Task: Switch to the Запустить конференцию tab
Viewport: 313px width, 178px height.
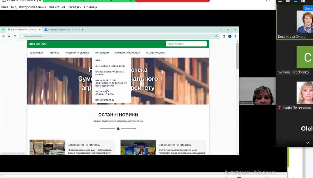Action: pos(61,30)
